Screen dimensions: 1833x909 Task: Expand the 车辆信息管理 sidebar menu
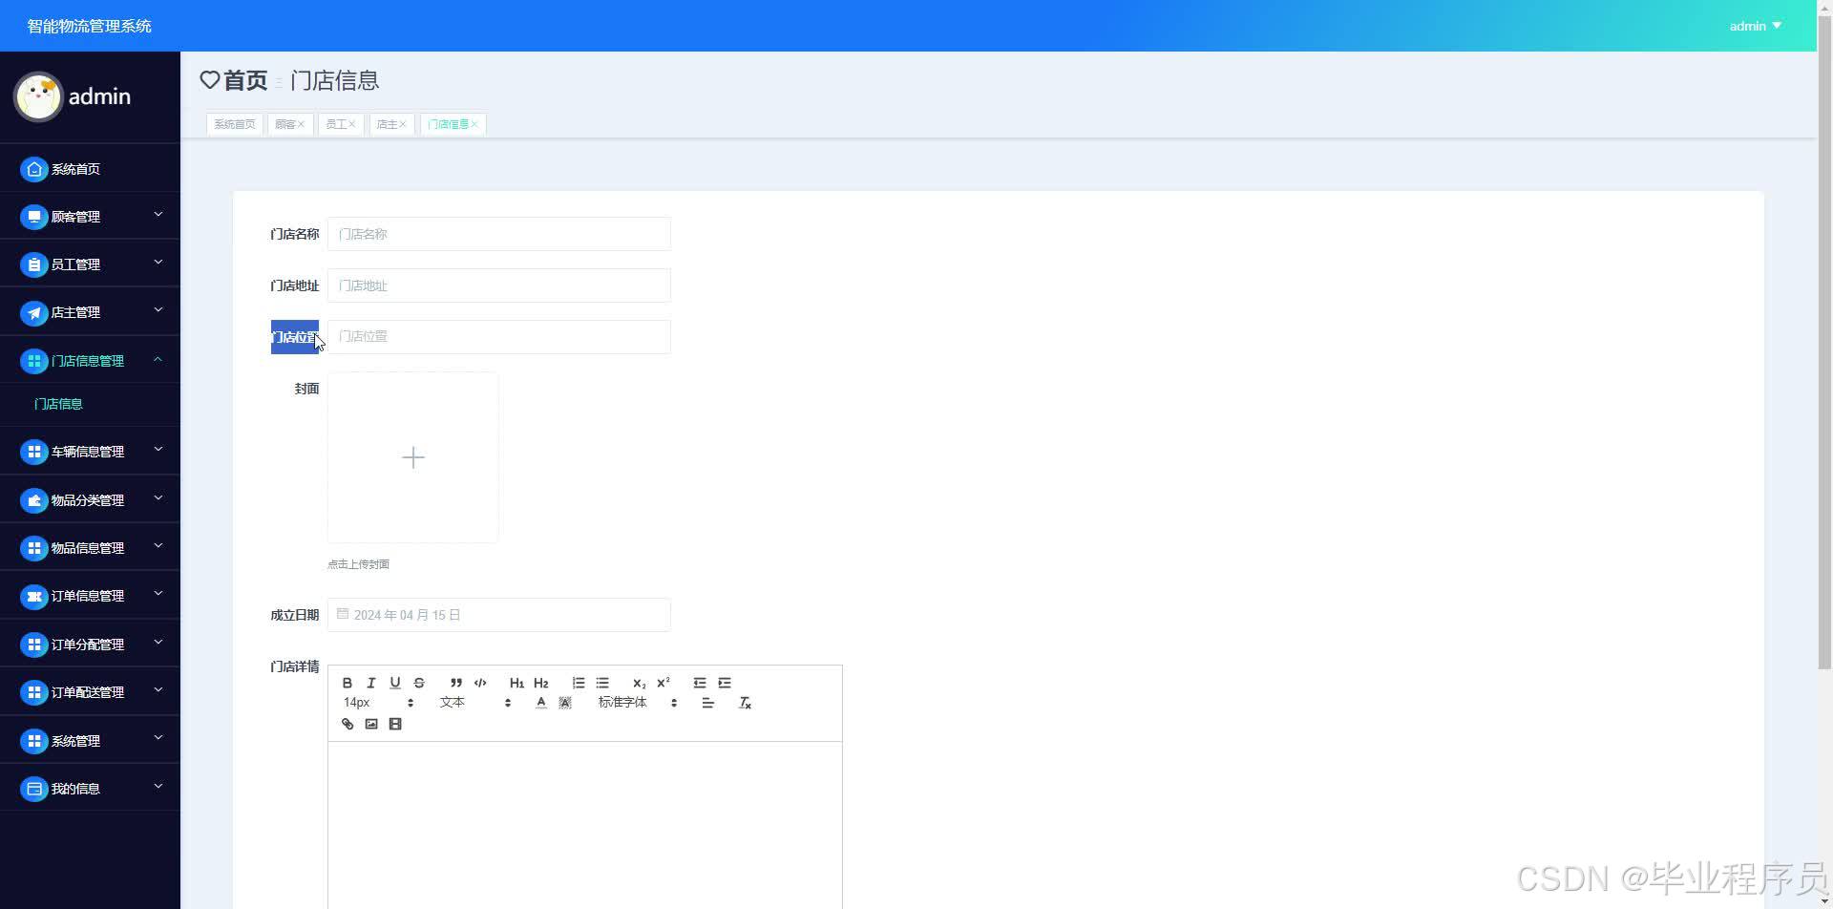coord(90,451)
